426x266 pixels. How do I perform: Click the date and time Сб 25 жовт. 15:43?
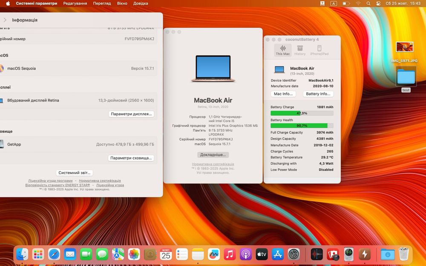tap(403, 3)
